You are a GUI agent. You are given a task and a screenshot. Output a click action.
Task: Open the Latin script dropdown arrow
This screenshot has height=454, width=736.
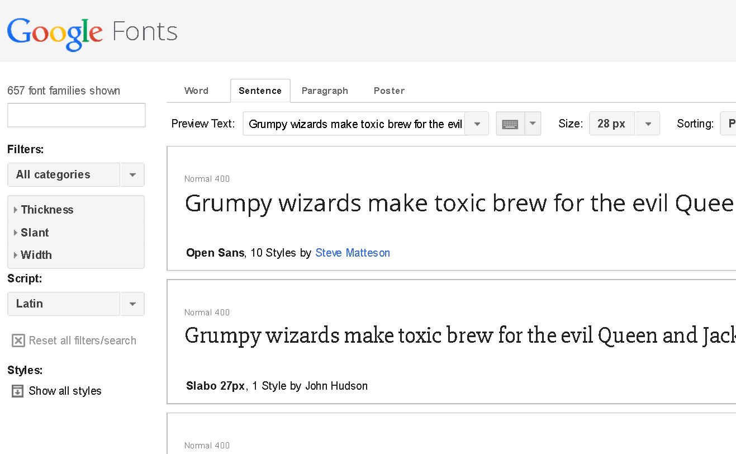click(x=132, y=304)
